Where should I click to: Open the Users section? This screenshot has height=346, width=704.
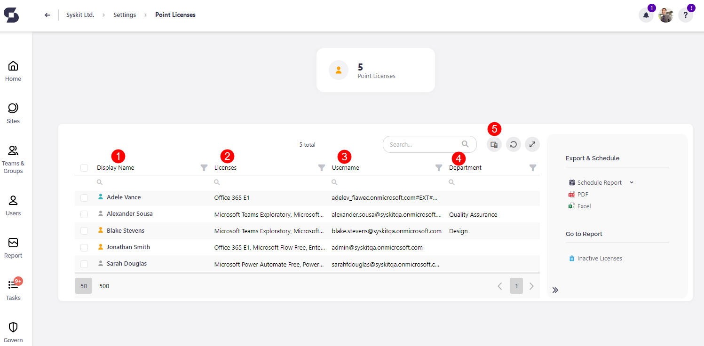point(13,203)
